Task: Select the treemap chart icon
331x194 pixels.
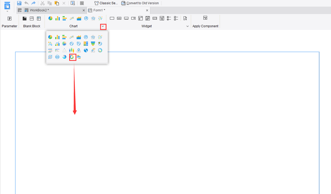Action: point(86,44)
